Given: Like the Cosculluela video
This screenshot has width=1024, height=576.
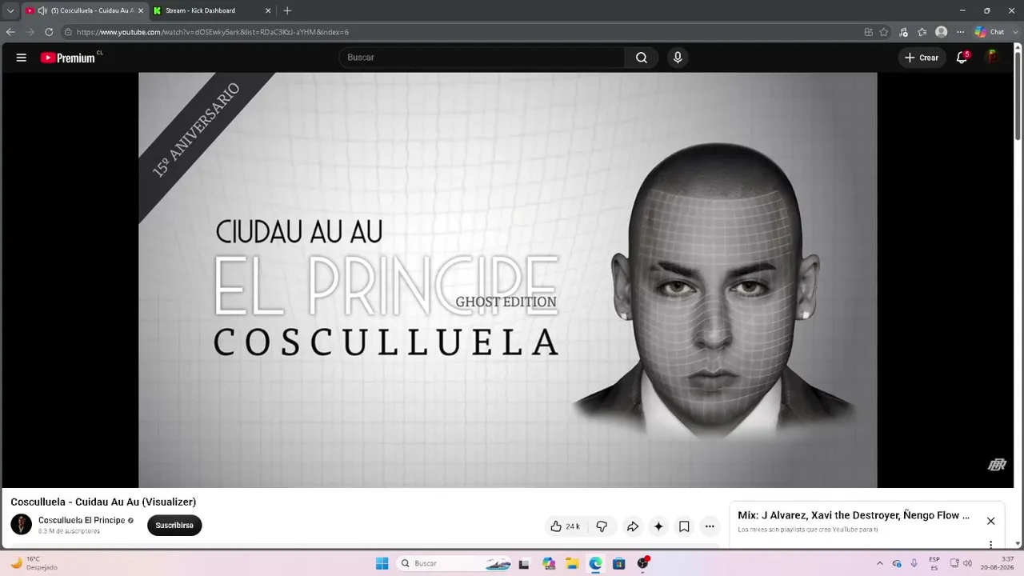Looking at the screenshot, I should (x=565, y=526).
